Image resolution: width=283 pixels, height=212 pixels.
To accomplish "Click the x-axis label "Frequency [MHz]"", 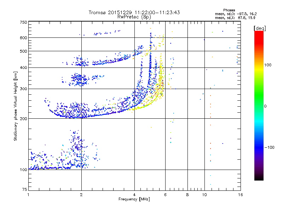I will pos(134,199).
